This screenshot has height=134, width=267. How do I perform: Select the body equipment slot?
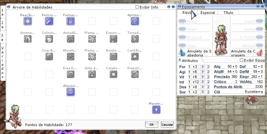248,29
